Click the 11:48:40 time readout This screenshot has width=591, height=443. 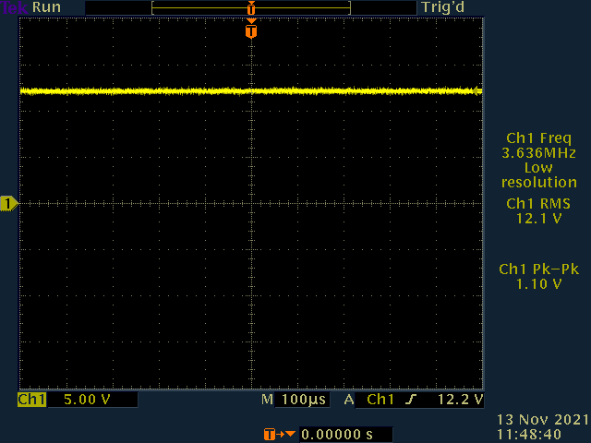click(x=529, y=435)
